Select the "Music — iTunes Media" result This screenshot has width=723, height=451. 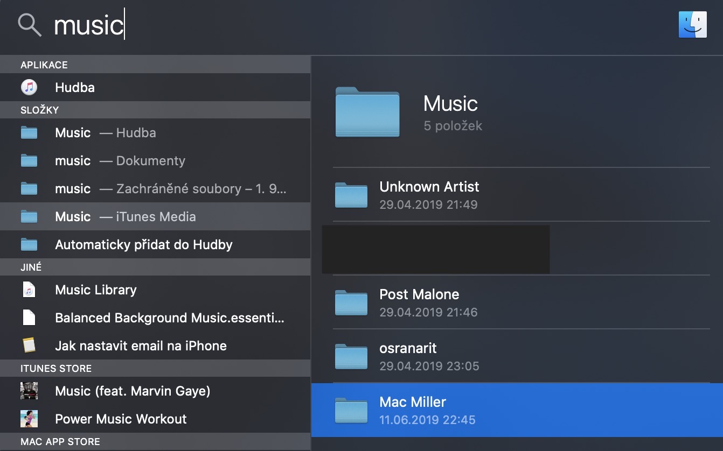pyautogui.click(x=155, y=216)
